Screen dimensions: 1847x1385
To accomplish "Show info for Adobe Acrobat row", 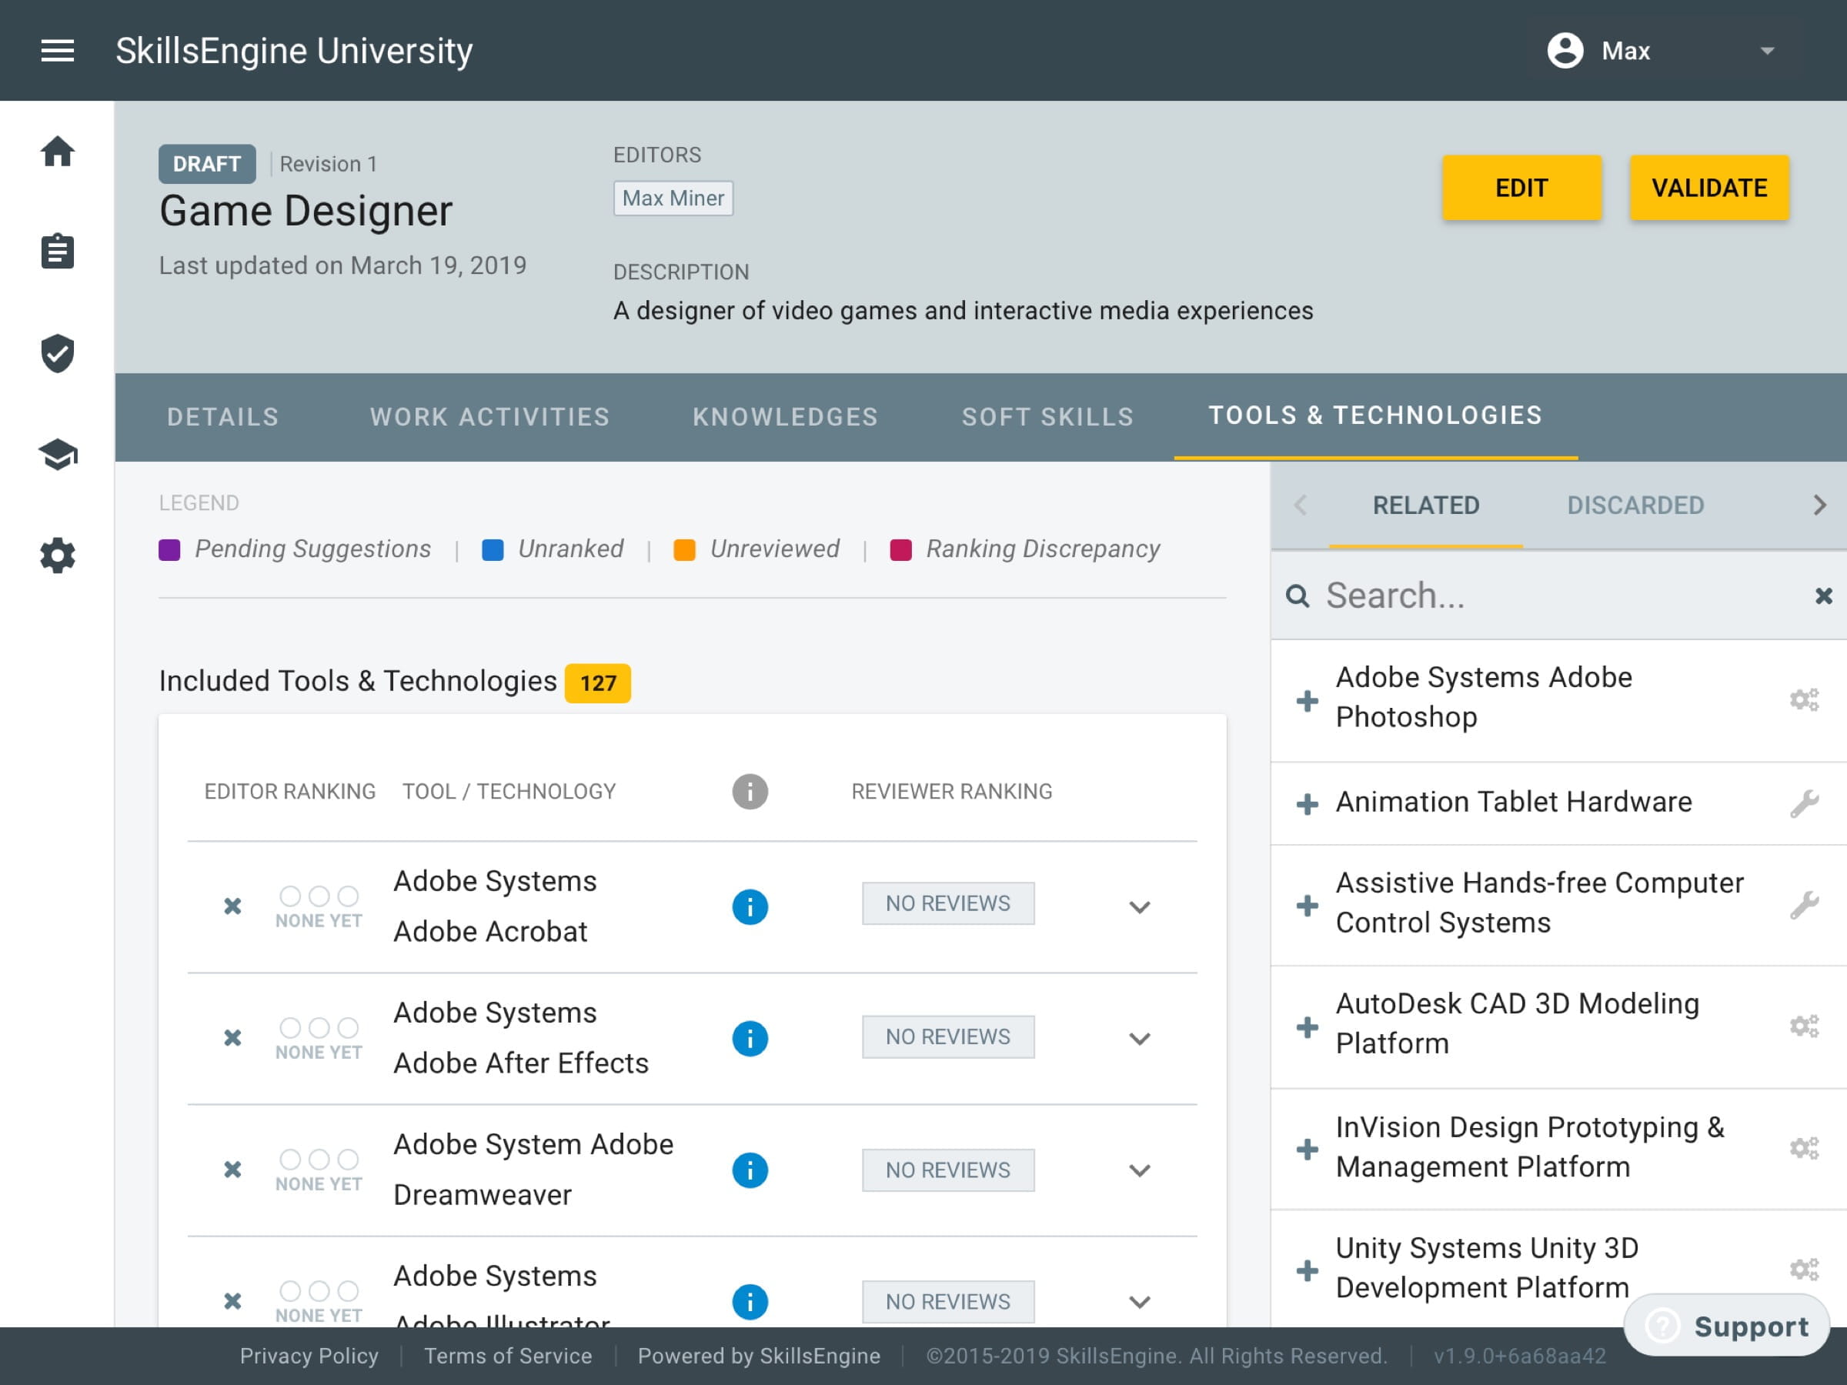I will coord(750,906).
